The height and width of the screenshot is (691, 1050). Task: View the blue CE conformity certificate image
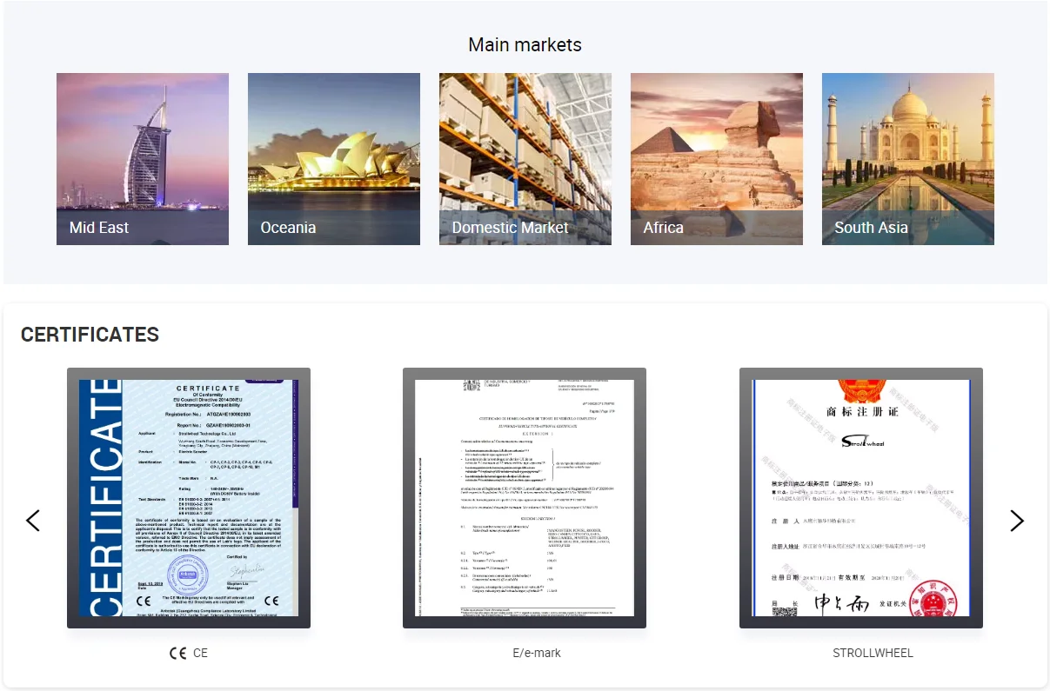(x=189, y=498)
